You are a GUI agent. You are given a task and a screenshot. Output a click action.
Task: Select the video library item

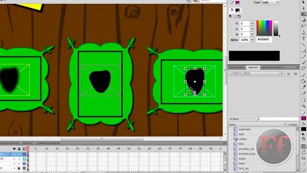point(243,139)
